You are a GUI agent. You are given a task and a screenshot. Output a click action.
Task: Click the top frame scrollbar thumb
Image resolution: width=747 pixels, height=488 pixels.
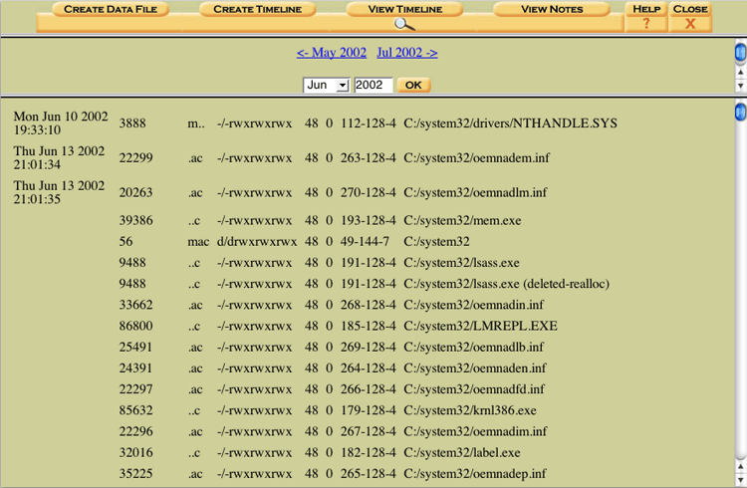pyautogui.click(x=740, y=54)
